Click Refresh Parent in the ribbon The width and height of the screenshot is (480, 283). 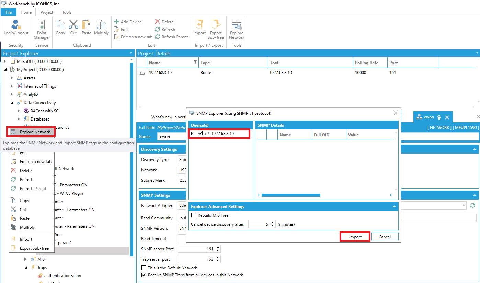tap(172, 37)
